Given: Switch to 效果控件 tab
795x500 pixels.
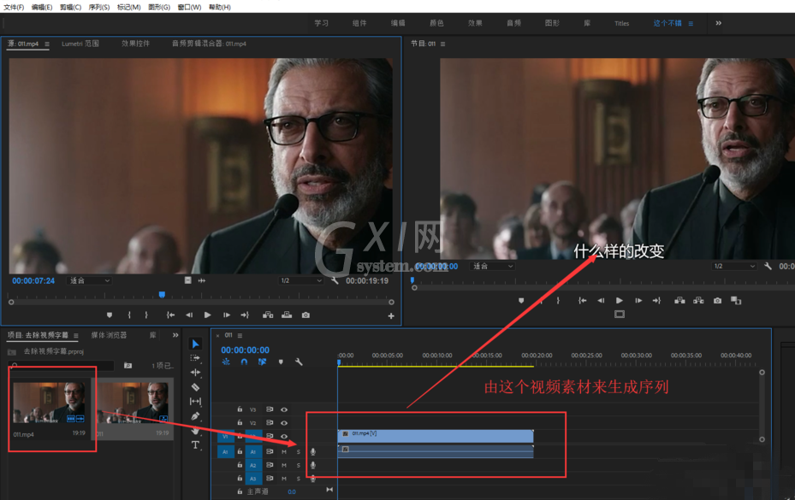Looking at the screenshot, I should [135, 44].
